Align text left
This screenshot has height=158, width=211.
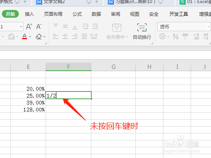pyautogui.click(x=56, y=37)
